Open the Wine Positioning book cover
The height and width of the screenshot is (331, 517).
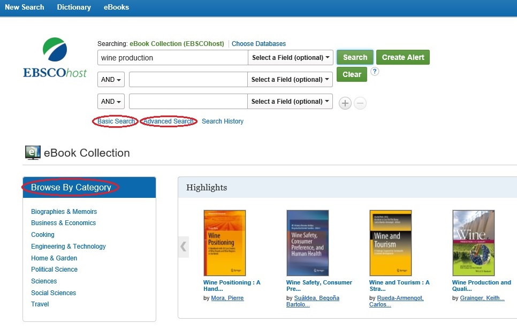(225, 243)
